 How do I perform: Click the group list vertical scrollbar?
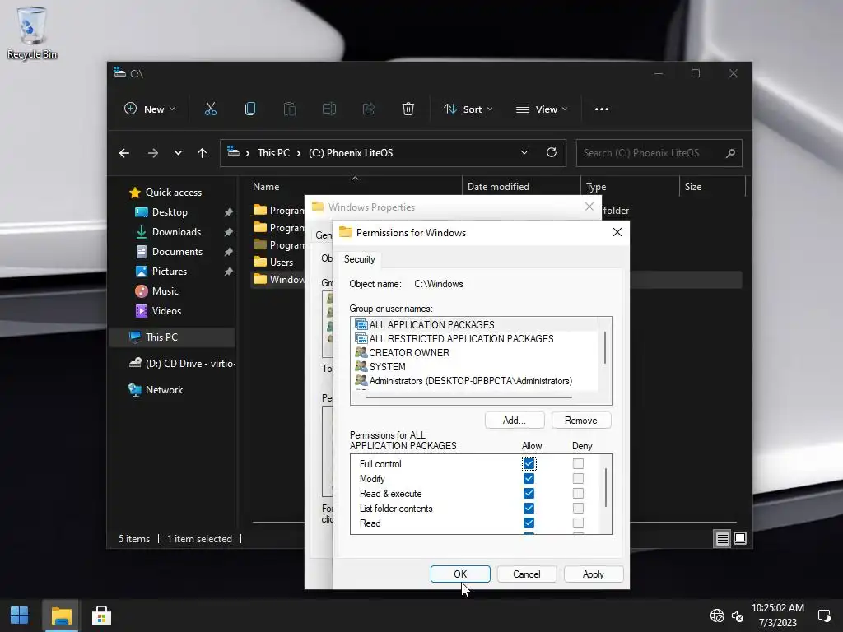(605, 347)
